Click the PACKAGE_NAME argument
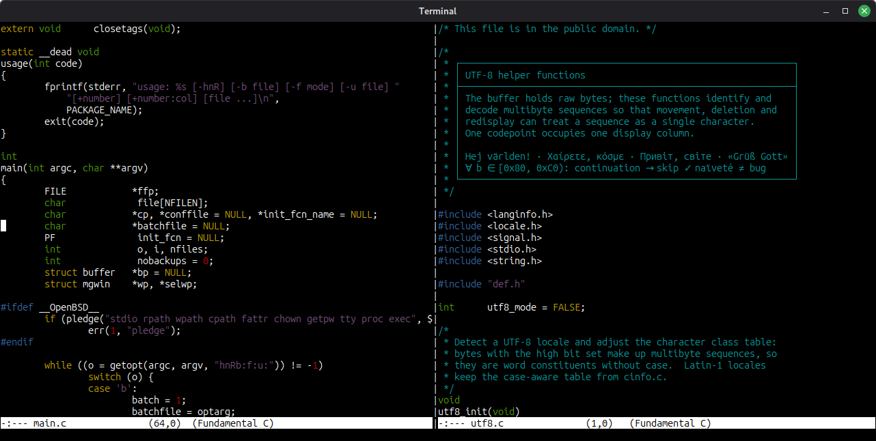This screenshot has height=441, width=876. click(x=102, y=110)
